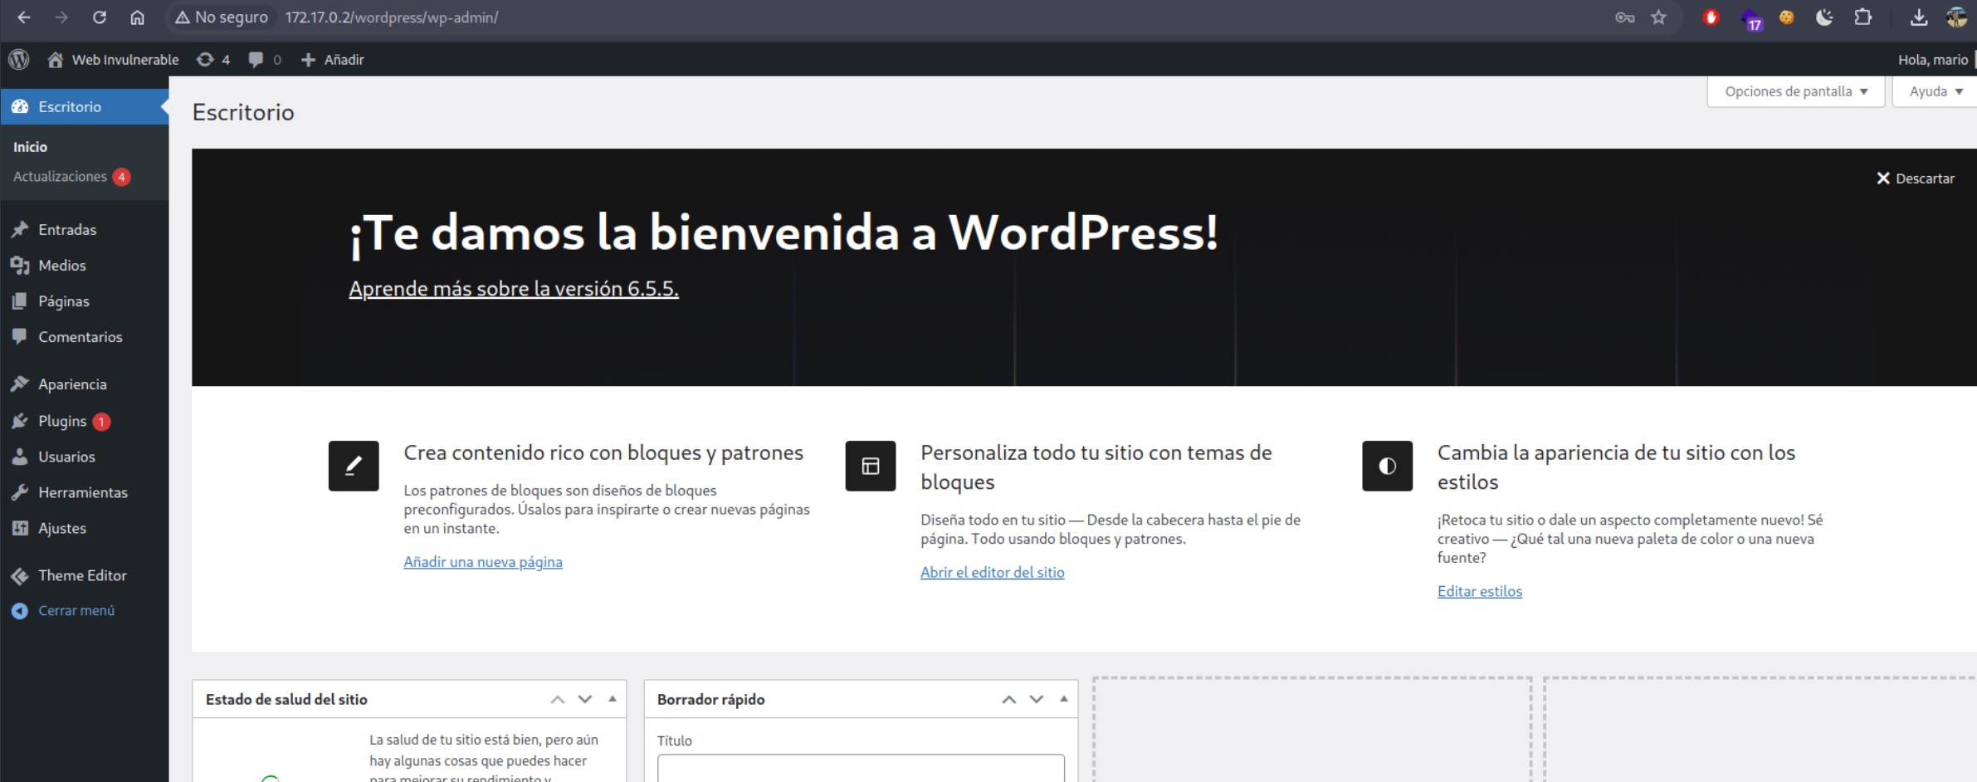Viewport: 1977px width, 782px height.
Task: Dismiss welcome panel with Descartar
Action: [x=1916, y=178]
